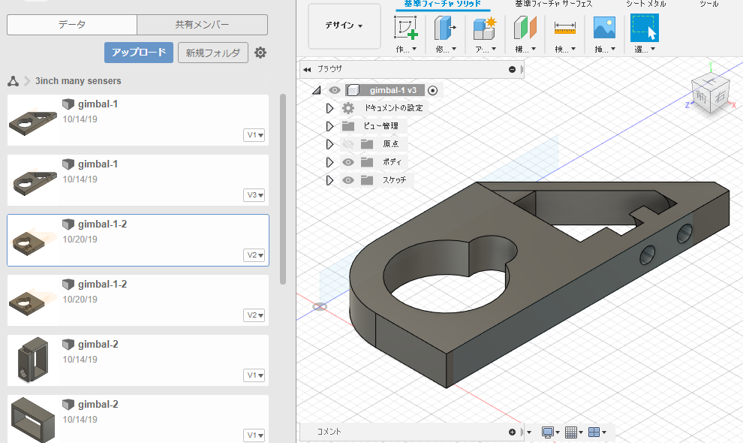This screenshot has height=443, width=743.
Task: Click the ビュー管理 label in the browser
Action: click(381, 126)
